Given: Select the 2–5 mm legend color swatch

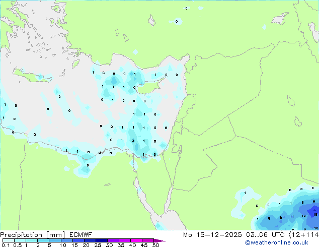Looking at the screenshot, I should pyautogui.click(x=43, y=240).
